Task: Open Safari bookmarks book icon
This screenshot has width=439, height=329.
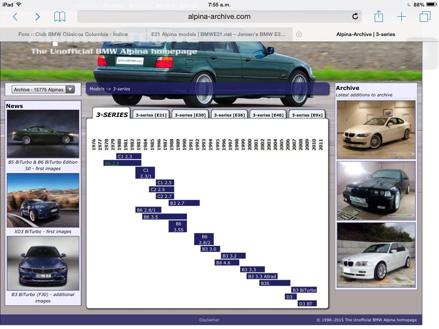Action: pos(60,17)
